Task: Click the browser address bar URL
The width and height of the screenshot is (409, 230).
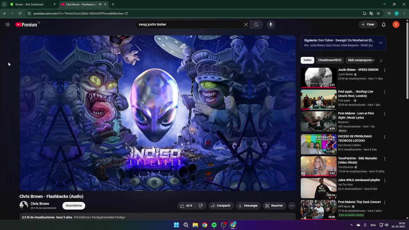Action: 81,13
